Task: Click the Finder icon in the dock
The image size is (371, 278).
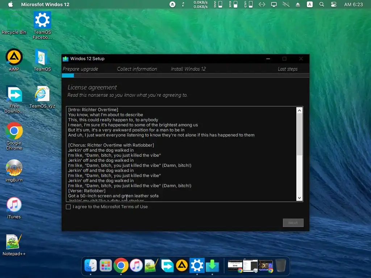Action: (x=91, y=265)
